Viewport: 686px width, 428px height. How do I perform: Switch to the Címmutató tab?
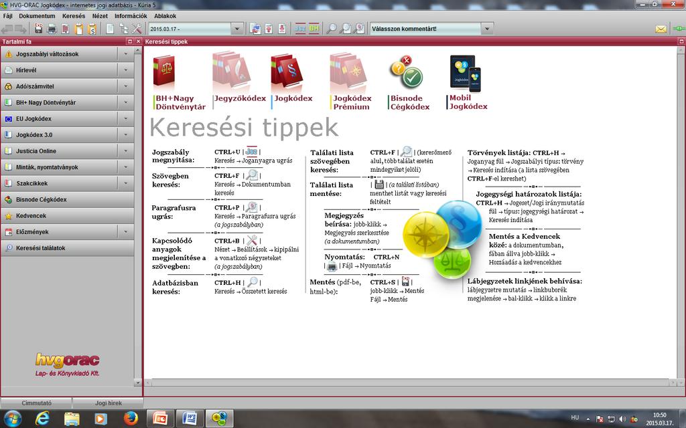tap(36, 403)
